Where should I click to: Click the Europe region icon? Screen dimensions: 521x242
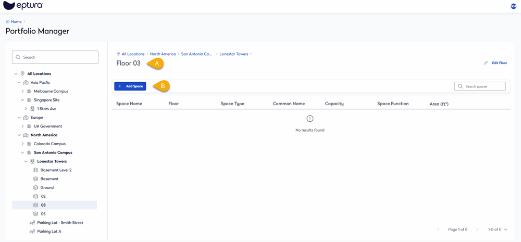pos(26,118)
